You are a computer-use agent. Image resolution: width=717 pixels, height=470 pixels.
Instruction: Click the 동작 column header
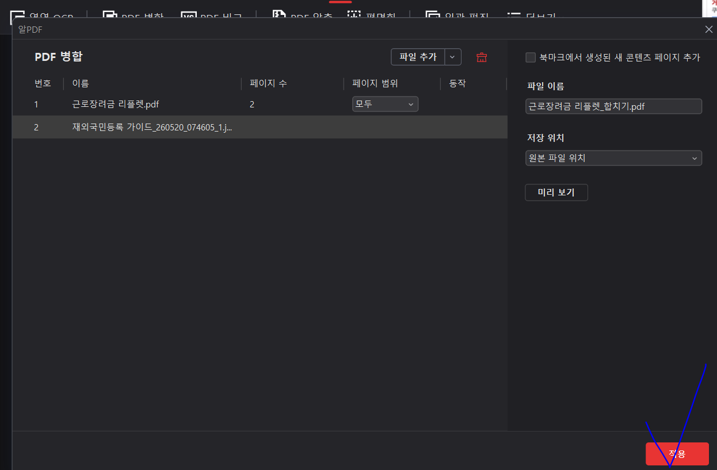(457, 83)
